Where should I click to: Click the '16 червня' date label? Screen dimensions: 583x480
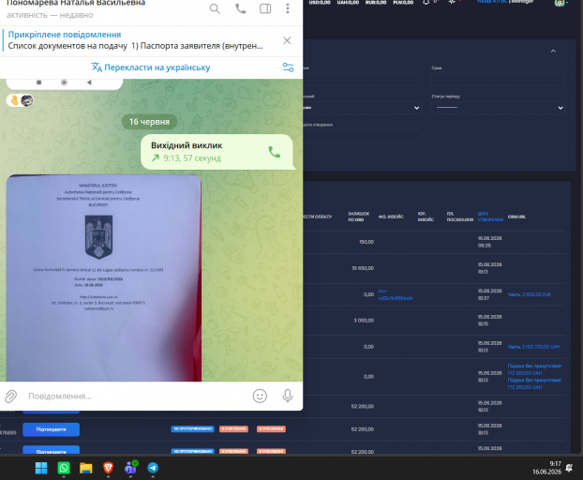click(149, 122)
